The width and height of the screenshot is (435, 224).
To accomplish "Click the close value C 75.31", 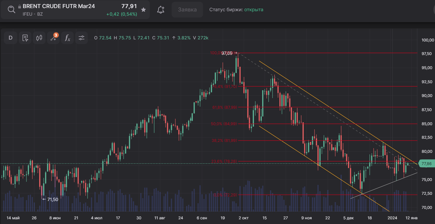I will (161, 38).
